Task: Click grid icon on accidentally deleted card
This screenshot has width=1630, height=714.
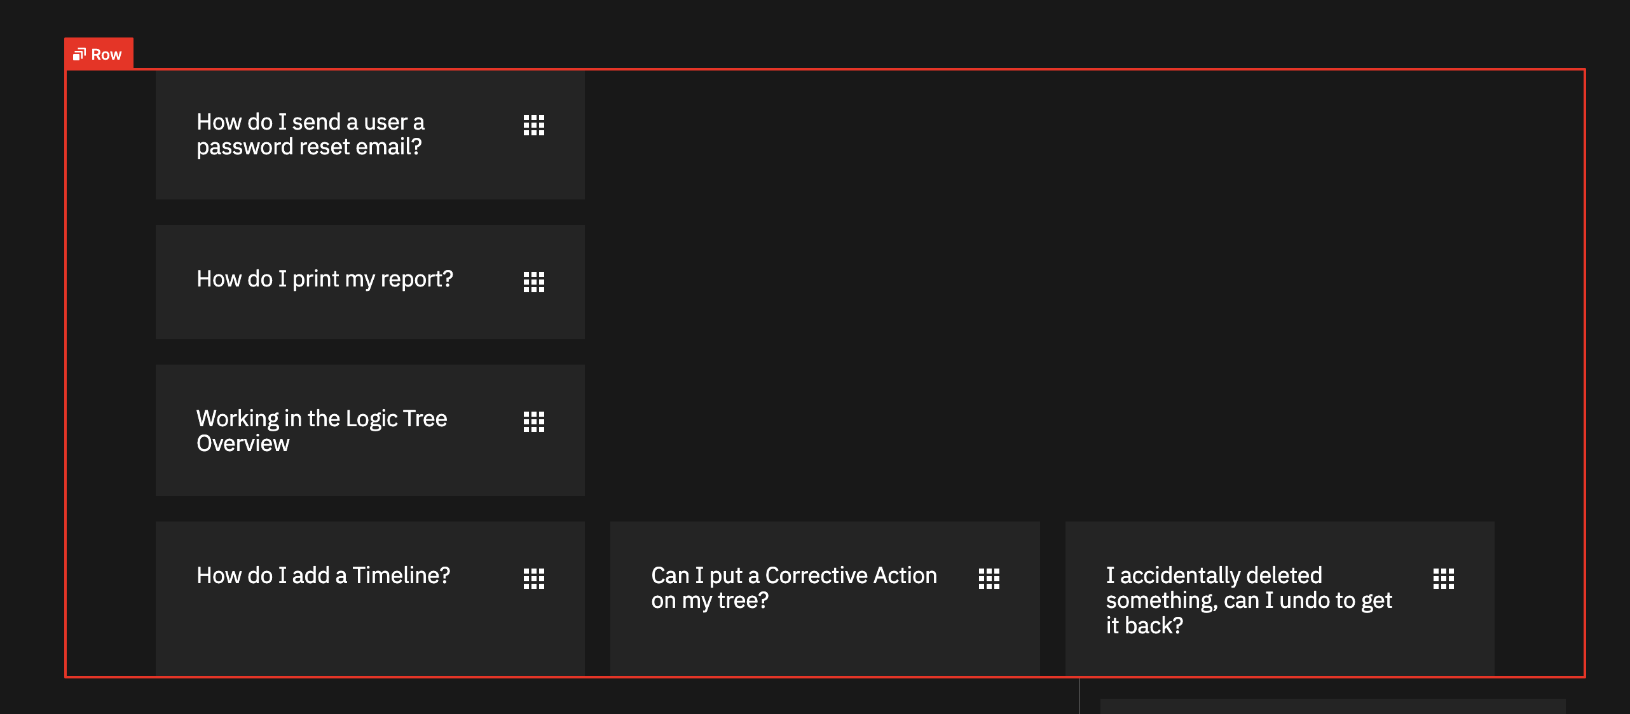Action: point(1443,579)
